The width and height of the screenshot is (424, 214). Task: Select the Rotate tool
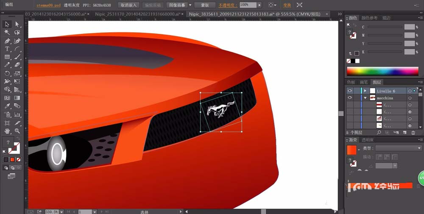(x=7, y=73)
